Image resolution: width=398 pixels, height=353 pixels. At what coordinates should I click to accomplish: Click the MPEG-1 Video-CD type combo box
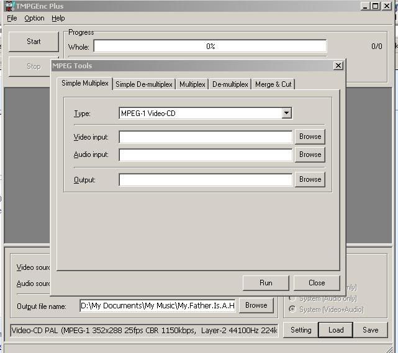(206, 113)
